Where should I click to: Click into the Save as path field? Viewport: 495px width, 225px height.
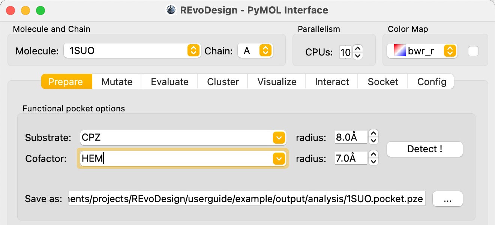click(x=247, y=199)
